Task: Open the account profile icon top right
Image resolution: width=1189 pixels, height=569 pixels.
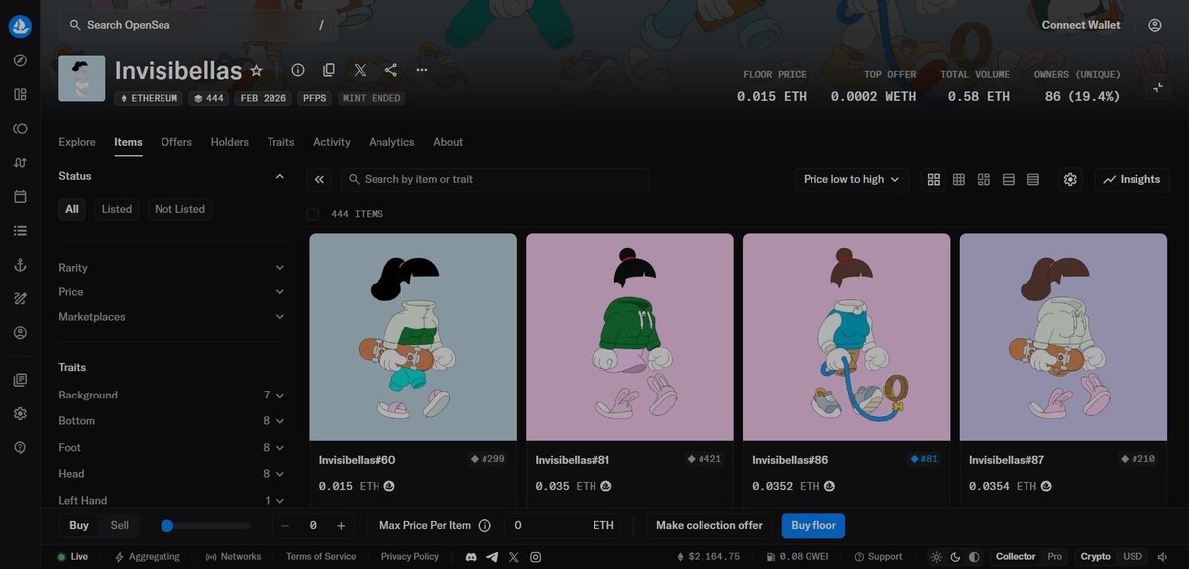Action: tap(1155, 25)
